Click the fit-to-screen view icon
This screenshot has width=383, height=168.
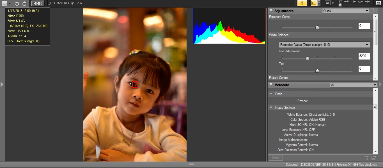tap(327, 3)
